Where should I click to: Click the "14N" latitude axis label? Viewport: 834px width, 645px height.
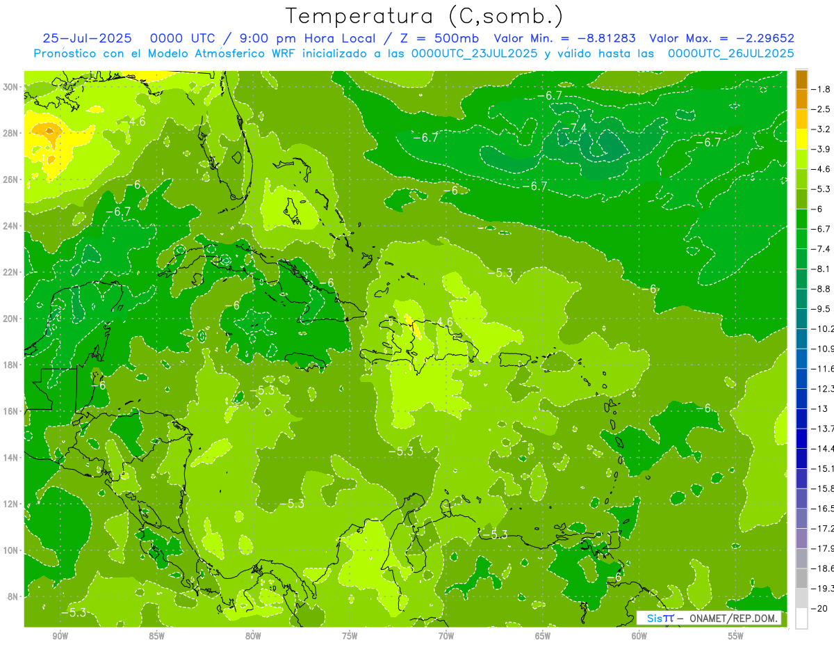10,458
